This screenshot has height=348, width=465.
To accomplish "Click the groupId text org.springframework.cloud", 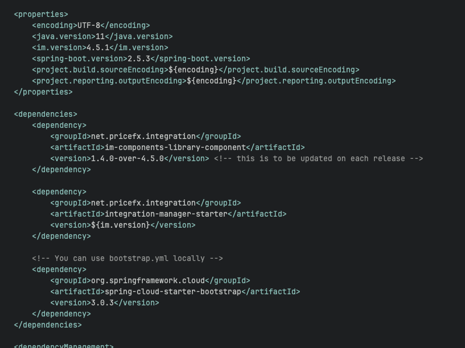I will pos(148,280).
